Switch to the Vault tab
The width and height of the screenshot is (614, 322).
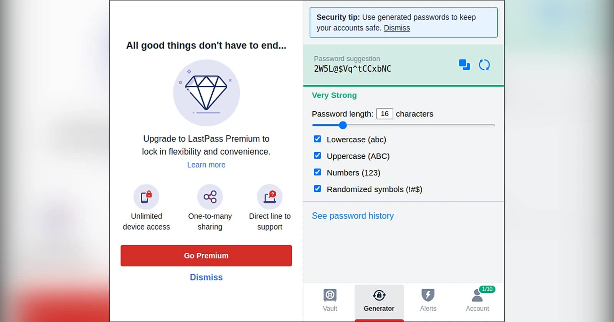click(330, 296)
